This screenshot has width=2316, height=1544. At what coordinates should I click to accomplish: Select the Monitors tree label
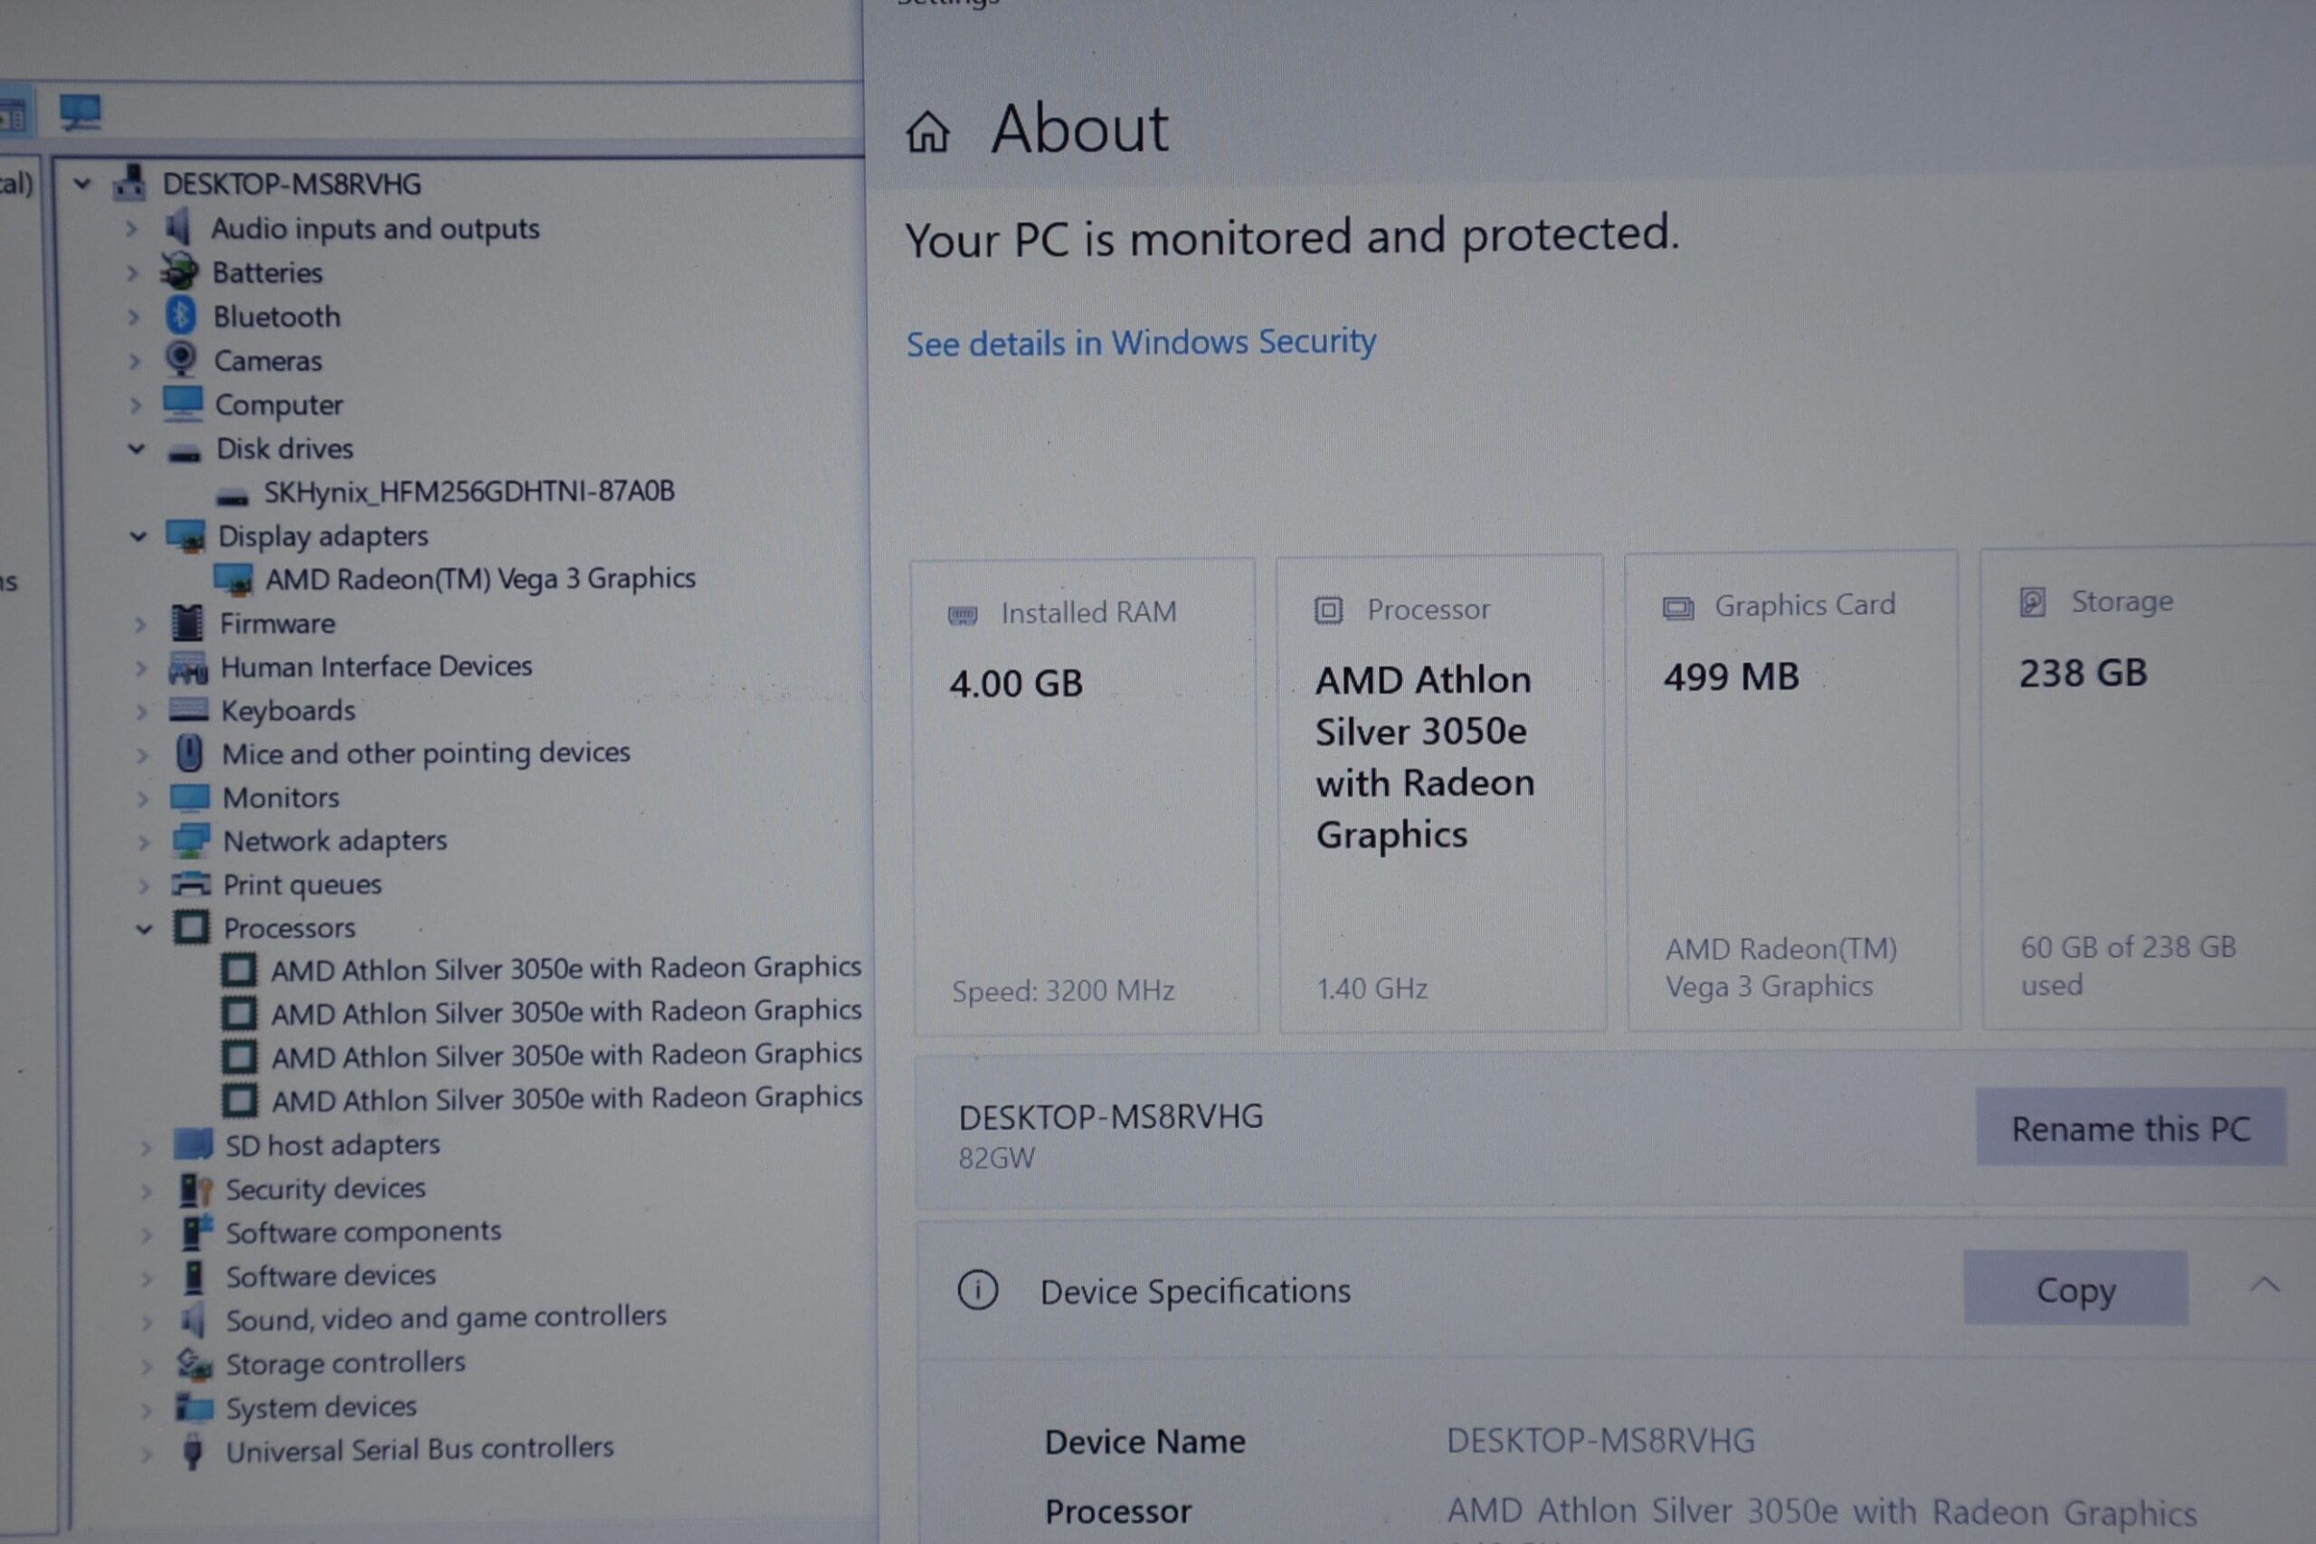click(280, 797)
